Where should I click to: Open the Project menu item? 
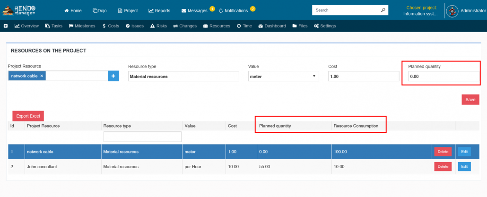tap(128, 10)
